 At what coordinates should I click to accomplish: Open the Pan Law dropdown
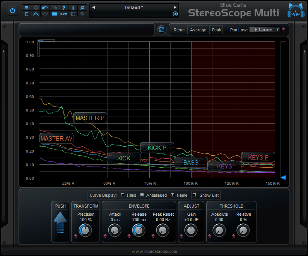tap(265, 29)
